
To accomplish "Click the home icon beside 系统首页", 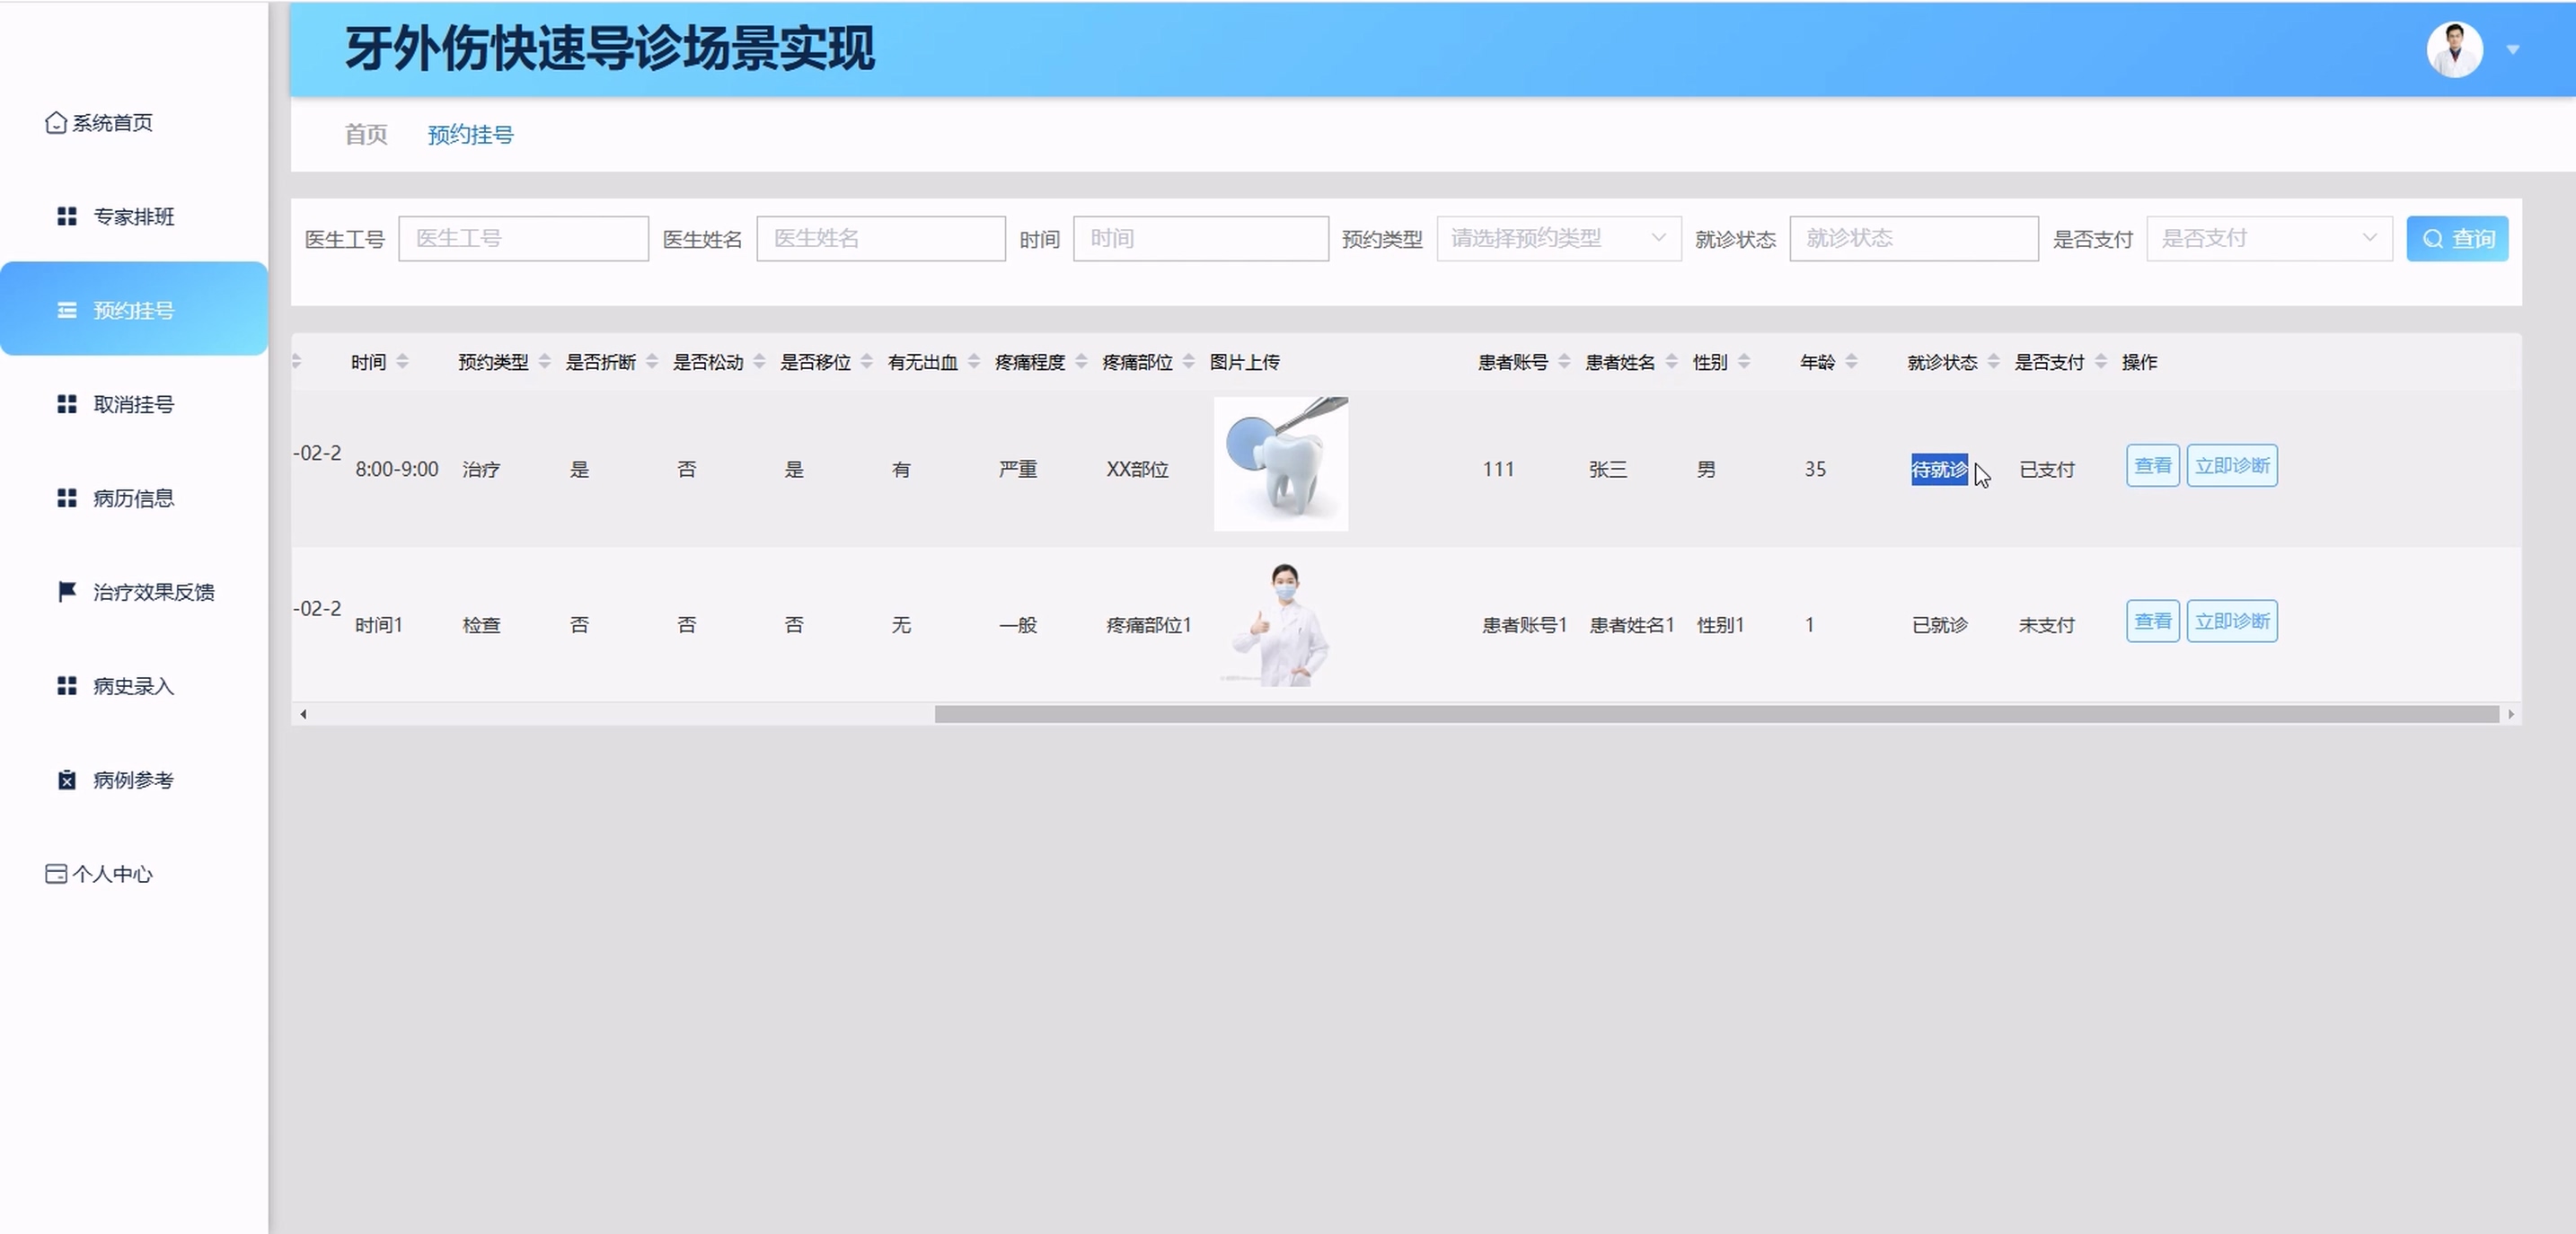I will (56, 122).
